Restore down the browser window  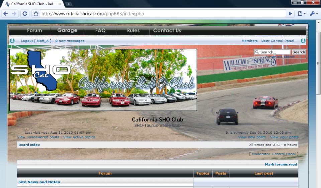pyautogui.click(x=302, y=2)
